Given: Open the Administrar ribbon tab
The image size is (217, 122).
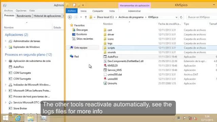Looking at the screenshot, I should (x=134, y=11).
